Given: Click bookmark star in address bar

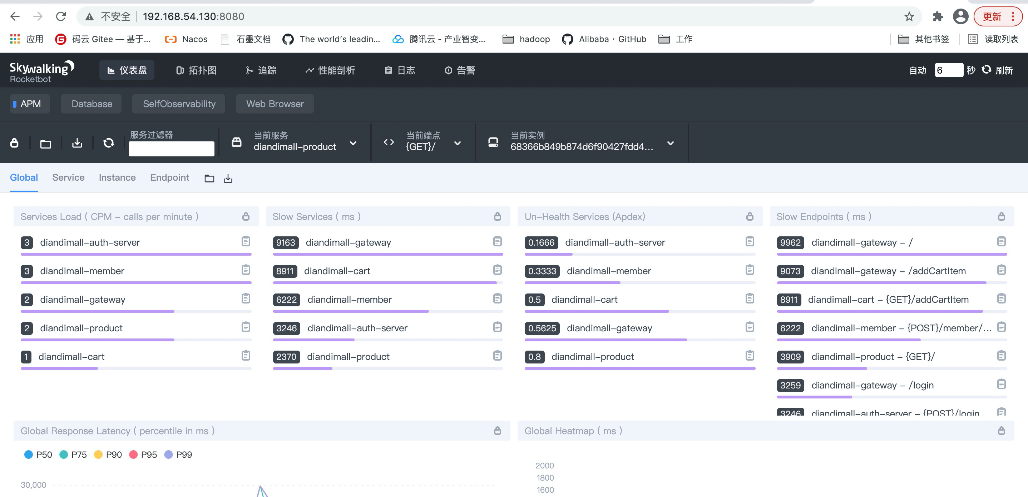Looking at the screenshot, I should point(909,16).
